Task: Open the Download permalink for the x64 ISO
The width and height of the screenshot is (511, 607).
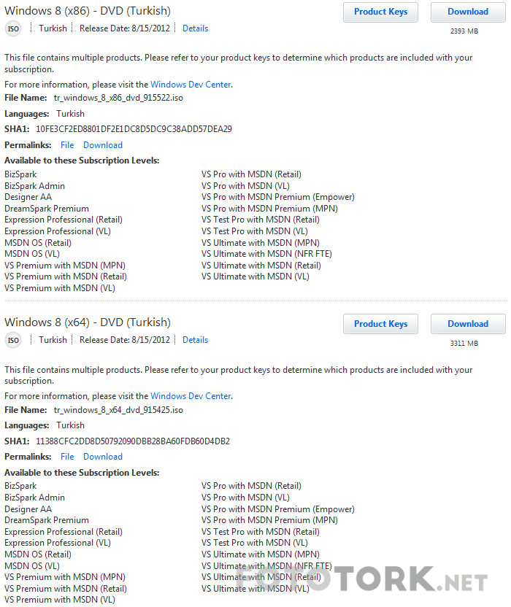Action: [x=103, y=457]
